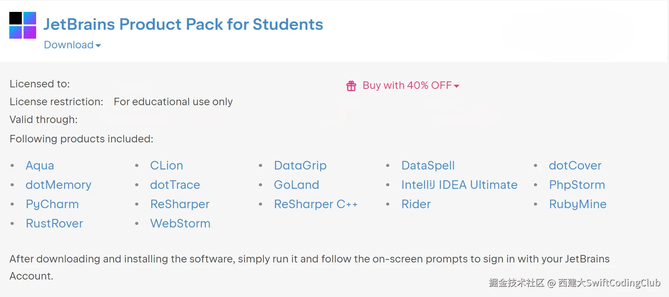Click the dotMemory link
This screenshot has width=669, height=297.
point(58,185)
